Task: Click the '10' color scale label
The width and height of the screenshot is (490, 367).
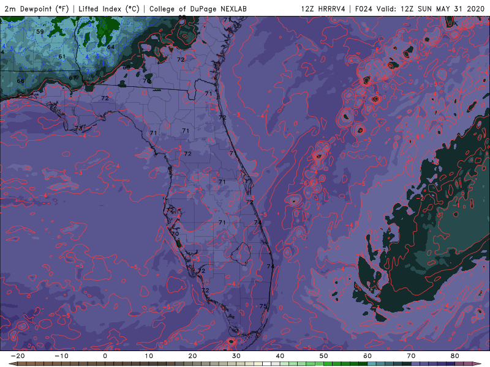Action: point(149,356)
